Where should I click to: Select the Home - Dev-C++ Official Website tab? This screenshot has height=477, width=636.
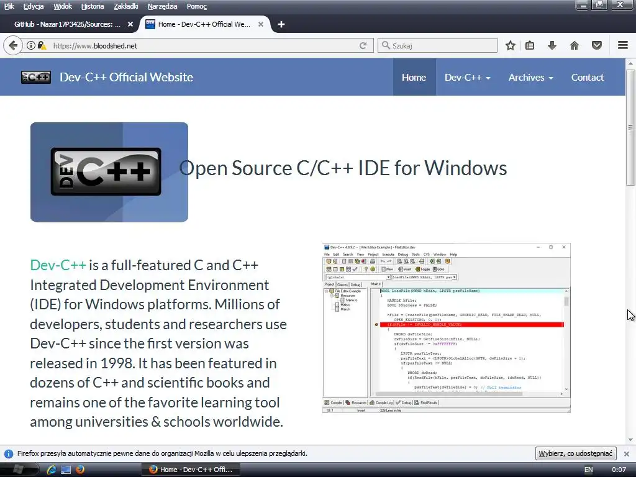(x=204, y=24)
